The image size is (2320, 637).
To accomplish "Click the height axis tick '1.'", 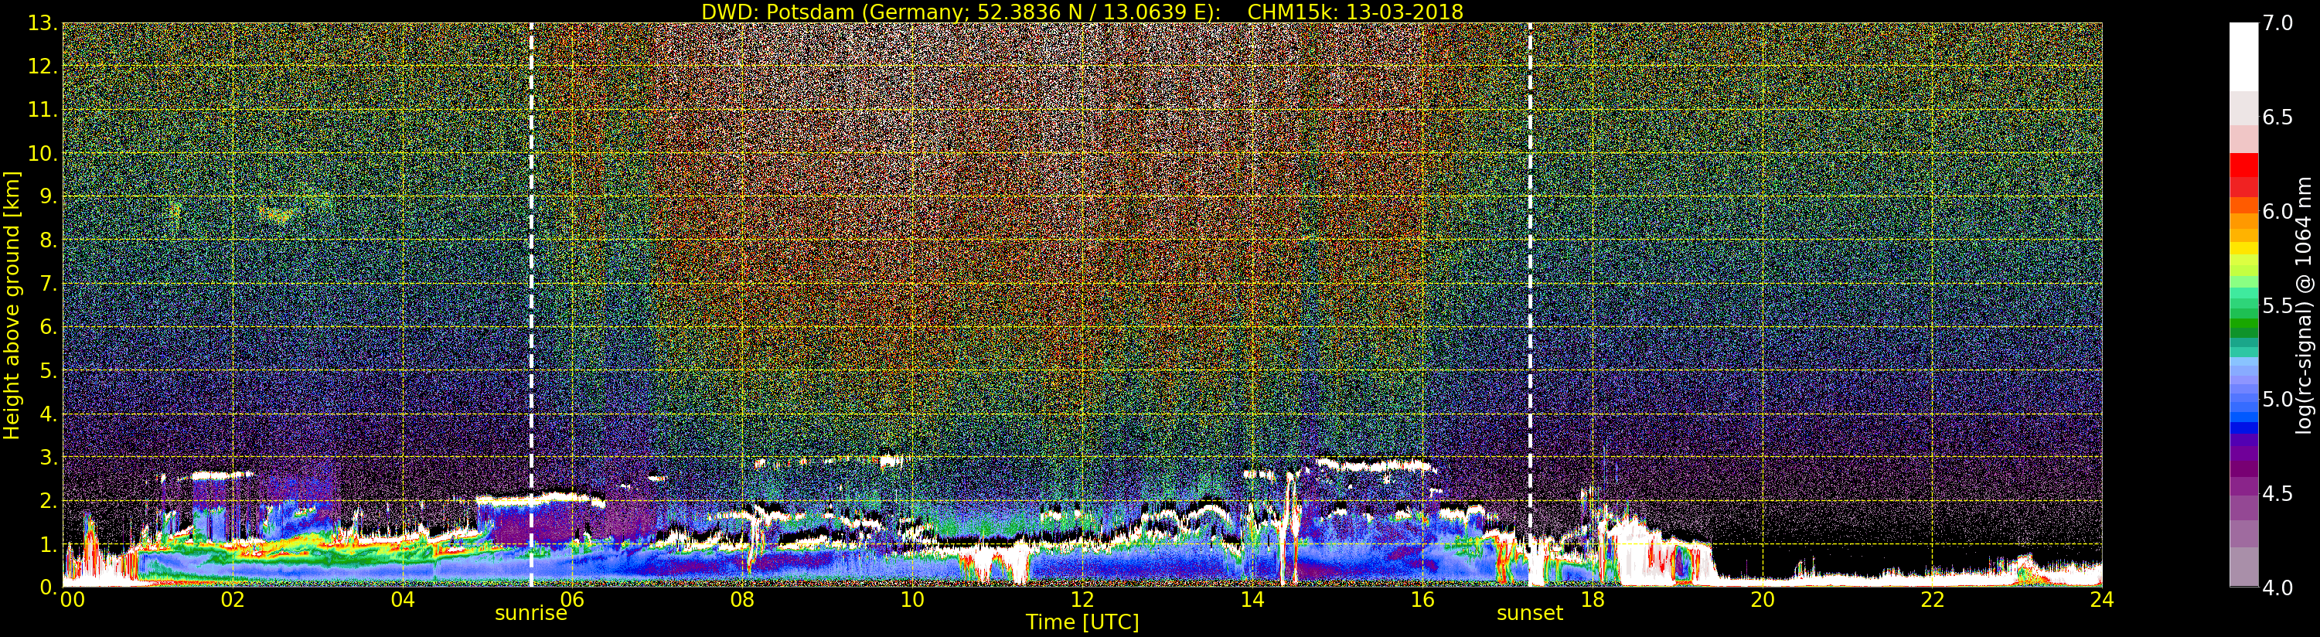I will point(49,544).
